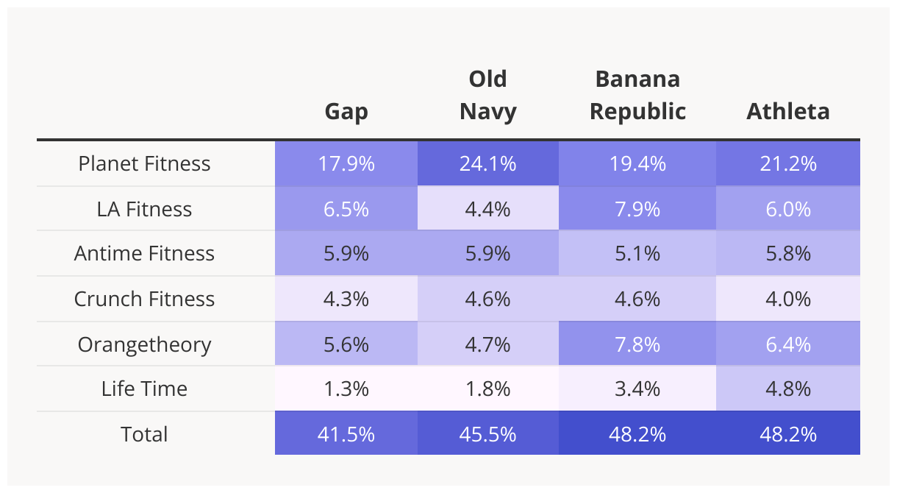Click LA Fitness 7.9% Banana Republic cell
The image size is (897, 493).
(637, 209)
